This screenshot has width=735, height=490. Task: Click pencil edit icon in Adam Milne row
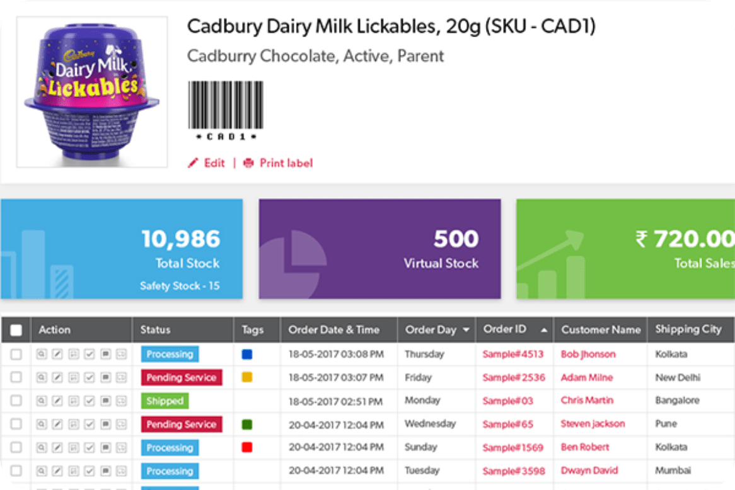(57, 377)
